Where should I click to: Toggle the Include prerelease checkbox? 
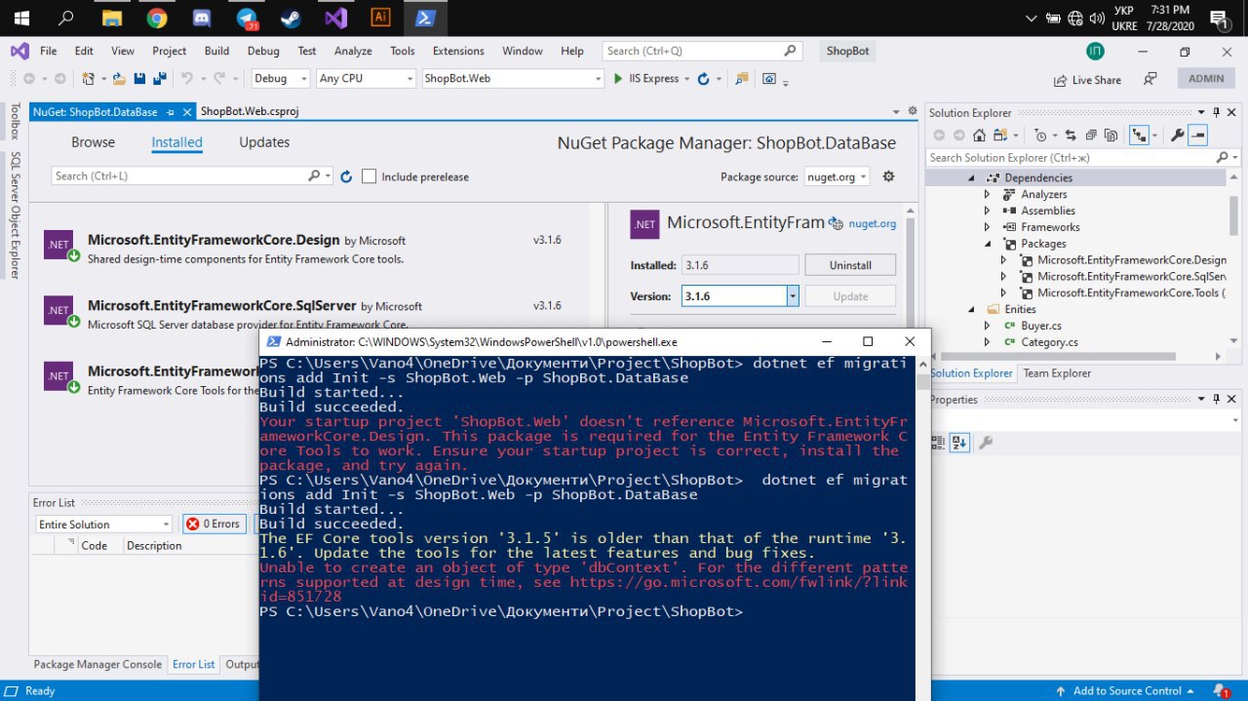tap(369, 176)
